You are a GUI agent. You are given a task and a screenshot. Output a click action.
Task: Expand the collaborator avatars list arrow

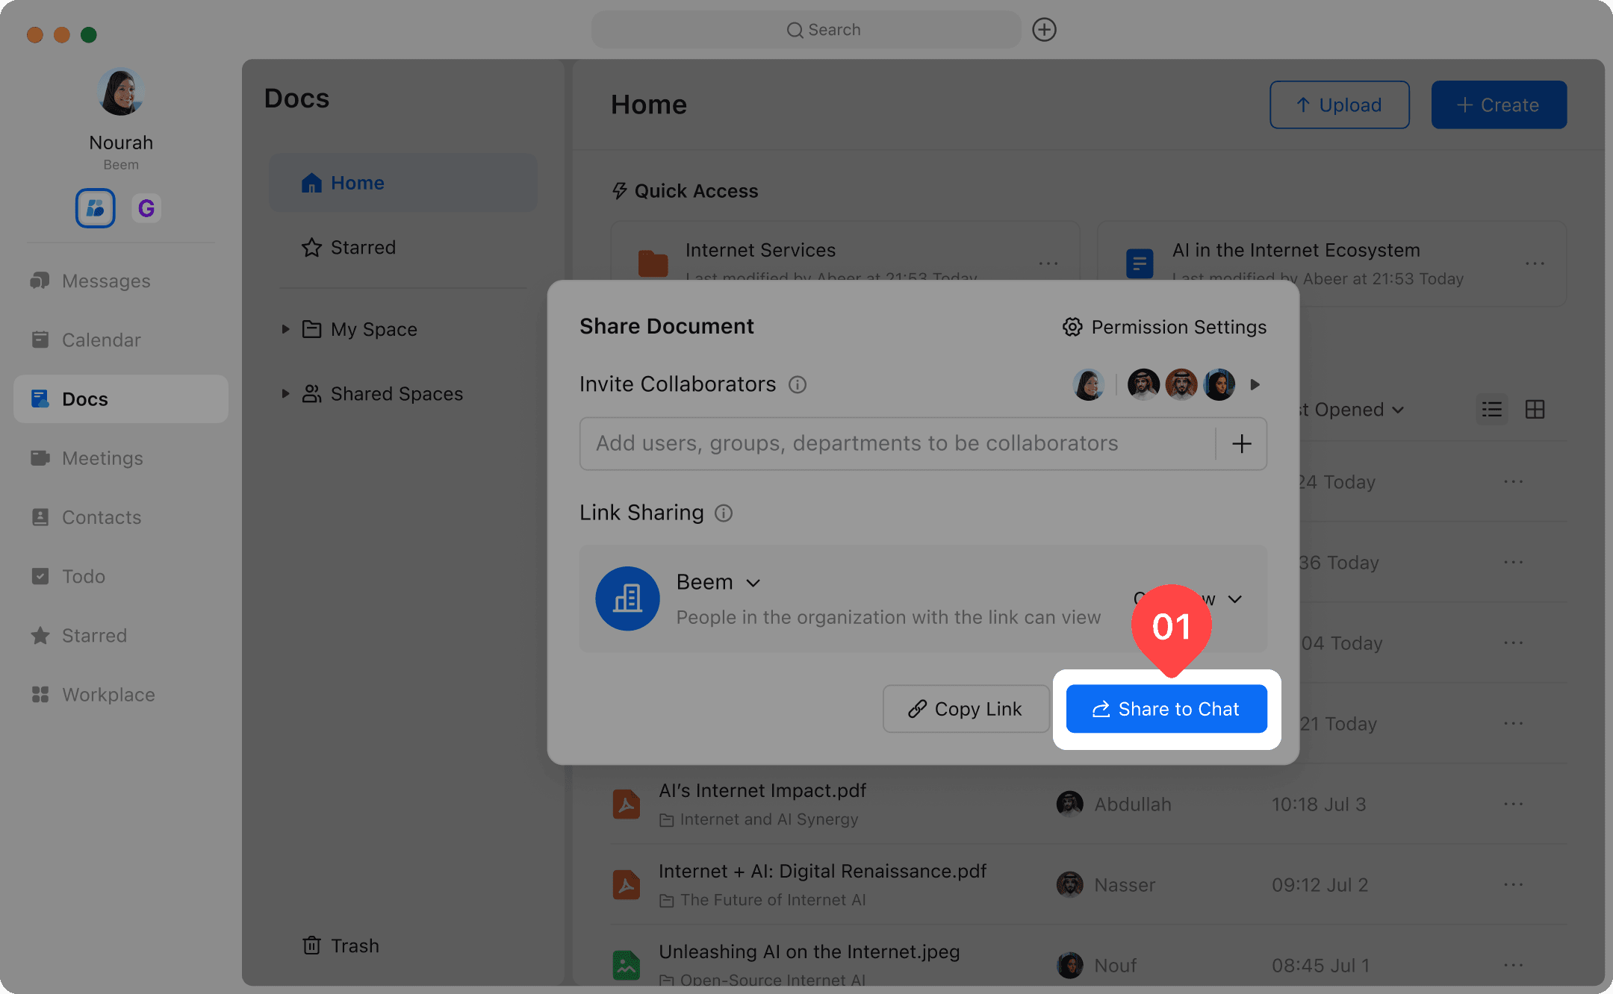click(x=1255, y=384)
